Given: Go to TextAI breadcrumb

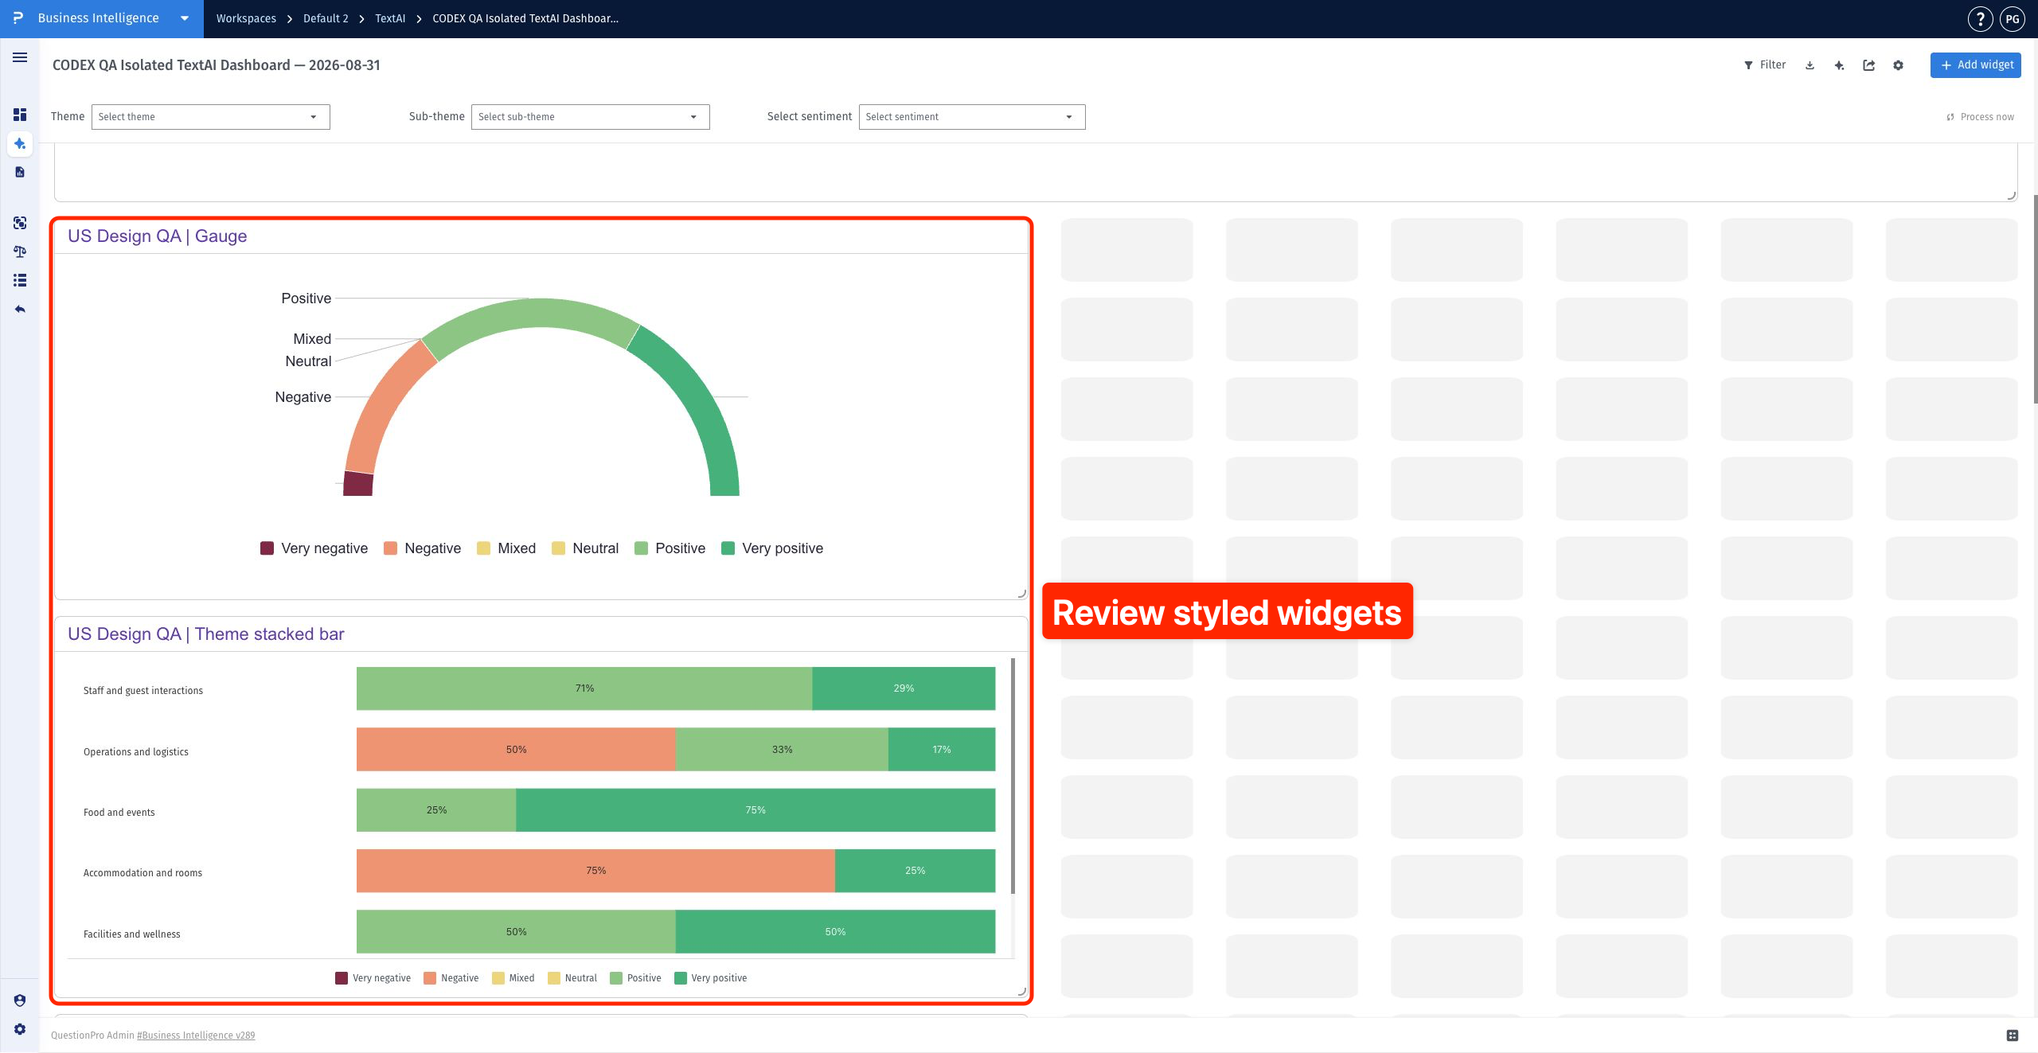Looking at the screenshot, I should pos(390,18).
